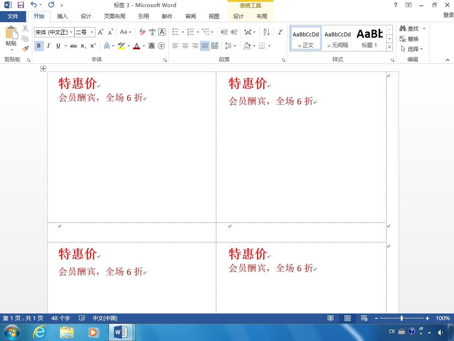Save the document with the floppy disk icon

click(20, 5)
